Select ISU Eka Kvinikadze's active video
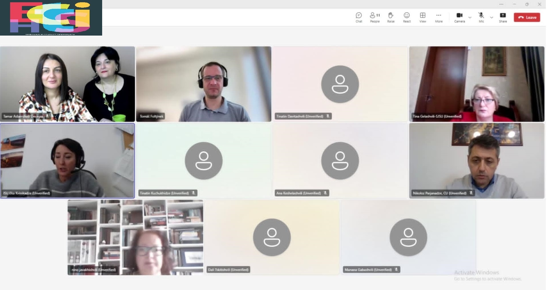The width and height of the screenshot is (547, 290). click(x=67, y=161)
